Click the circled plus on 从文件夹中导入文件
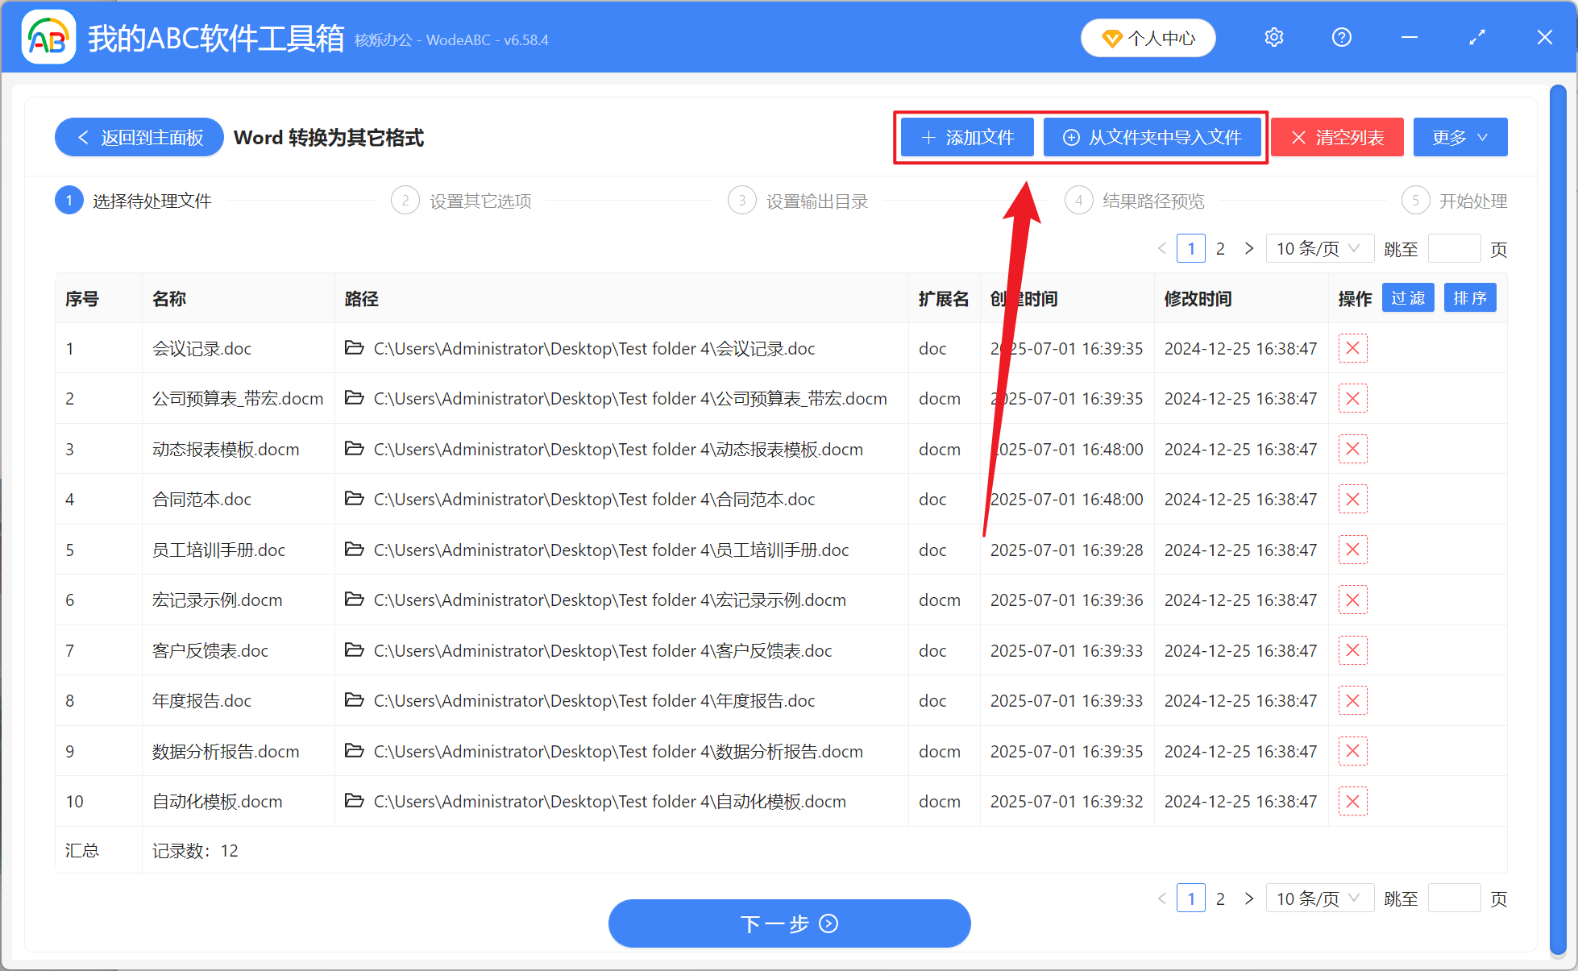Image resolution: width=1578 pixels, height=971 pixels. coord(1071,137)
